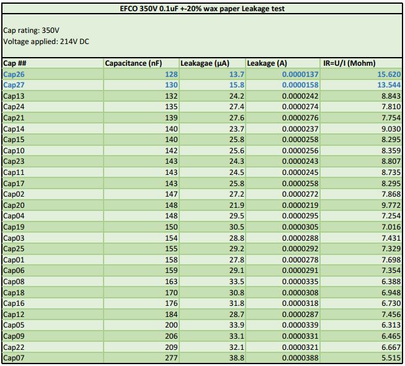Click the Cap13 row label
Screen dimensions: 405x366
[14, 96]
